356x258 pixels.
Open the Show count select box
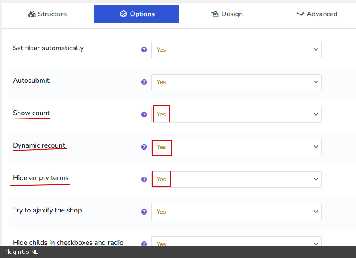[236, 114]
